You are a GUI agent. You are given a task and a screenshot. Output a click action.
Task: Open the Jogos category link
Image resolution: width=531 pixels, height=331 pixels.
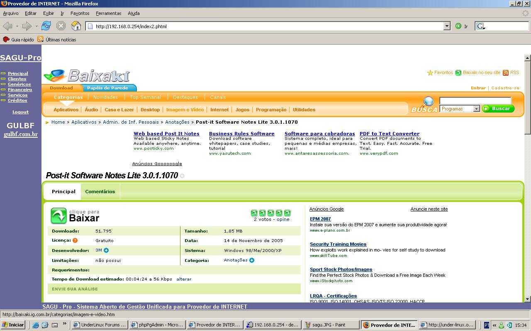coord(242,110)
